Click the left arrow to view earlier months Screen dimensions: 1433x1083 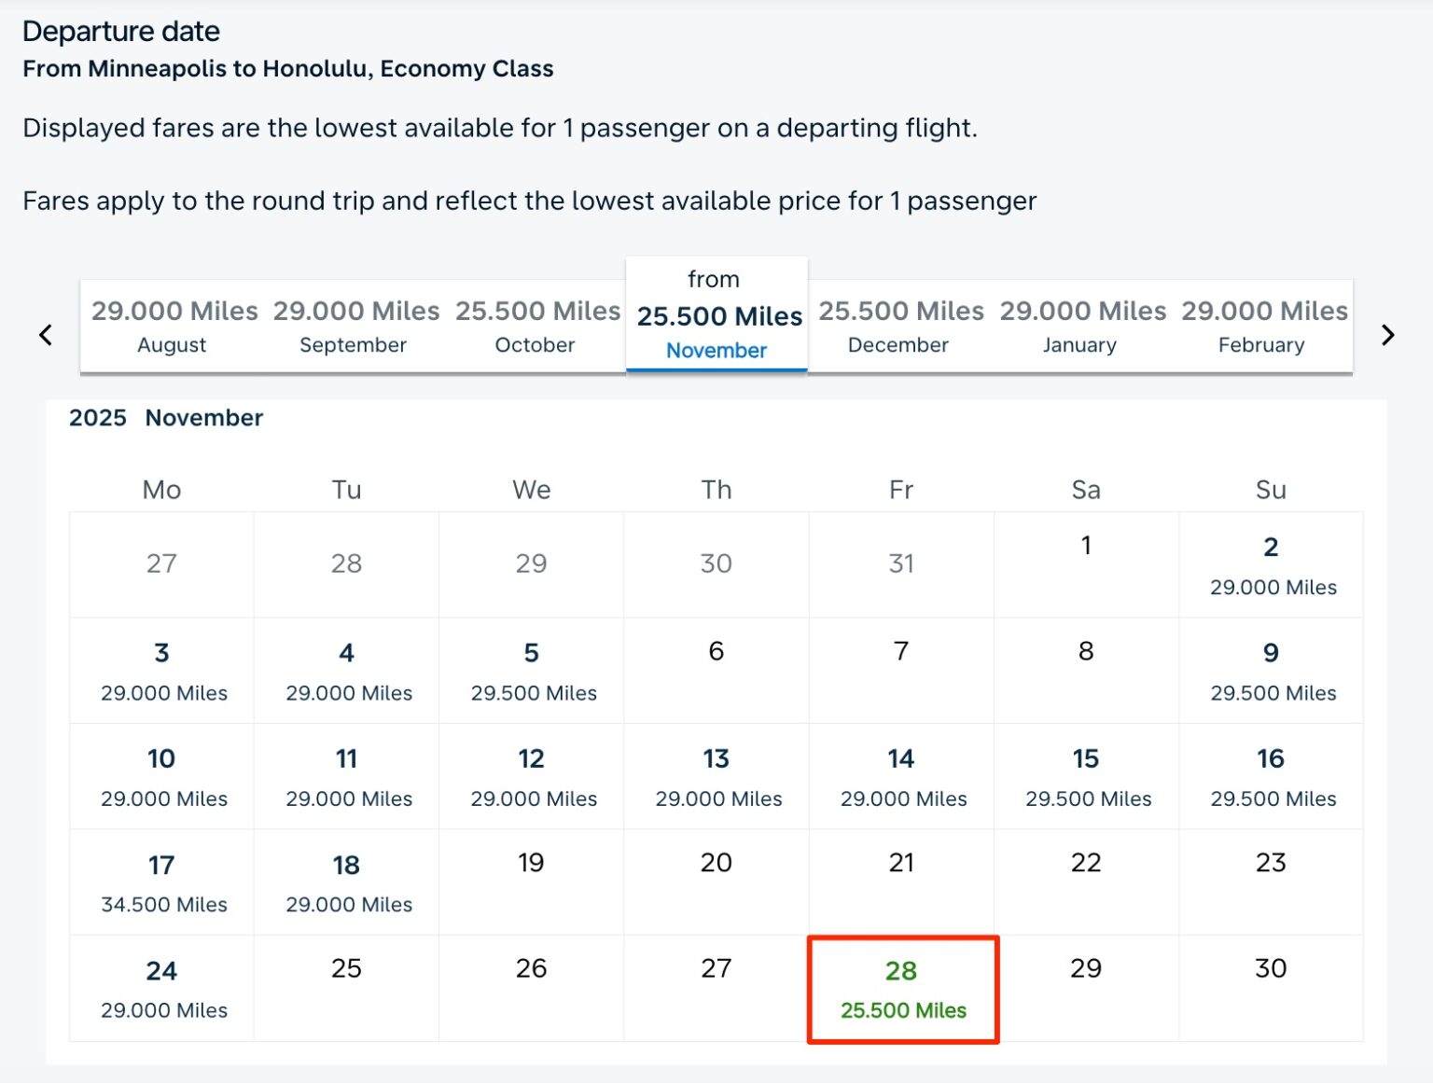[x=45, y=334]
